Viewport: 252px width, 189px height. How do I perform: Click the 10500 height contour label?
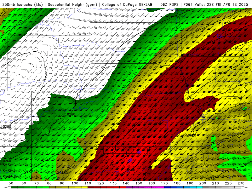[x=132, y=147]
